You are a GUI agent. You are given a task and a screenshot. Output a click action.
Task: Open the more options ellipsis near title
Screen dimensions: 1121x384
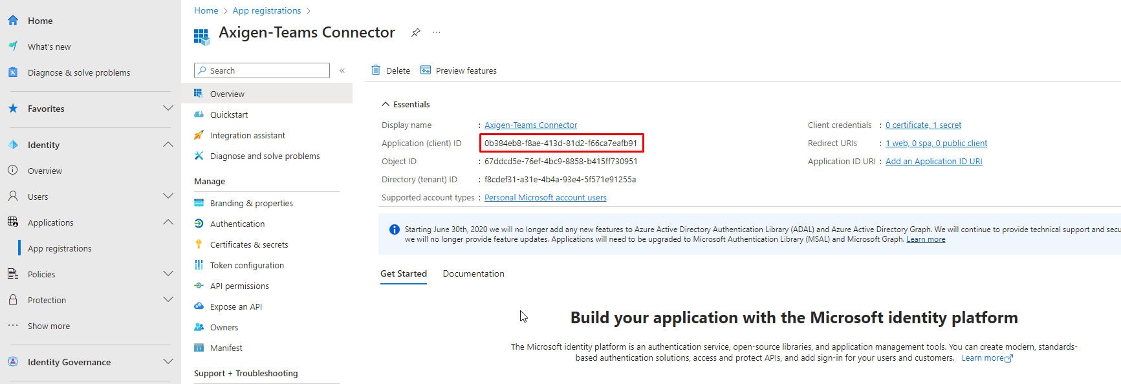[x=437, y=32]
